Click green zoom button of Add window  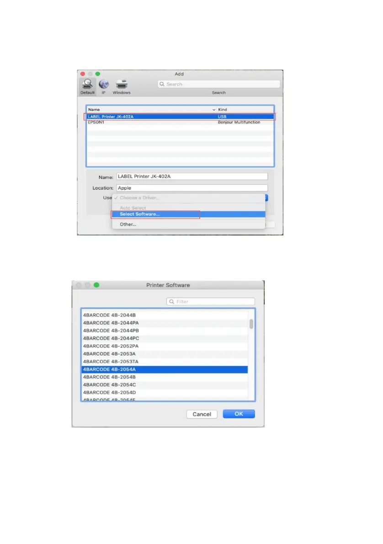click(x=98, y=74)
